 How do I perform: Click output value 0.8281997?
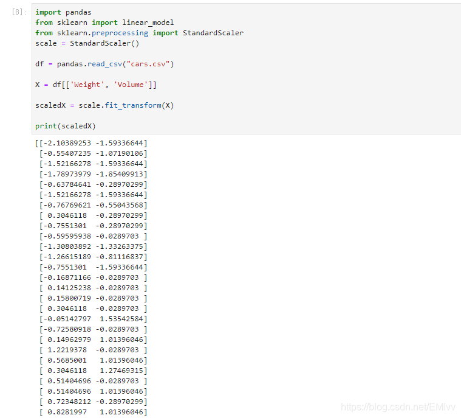67,412
